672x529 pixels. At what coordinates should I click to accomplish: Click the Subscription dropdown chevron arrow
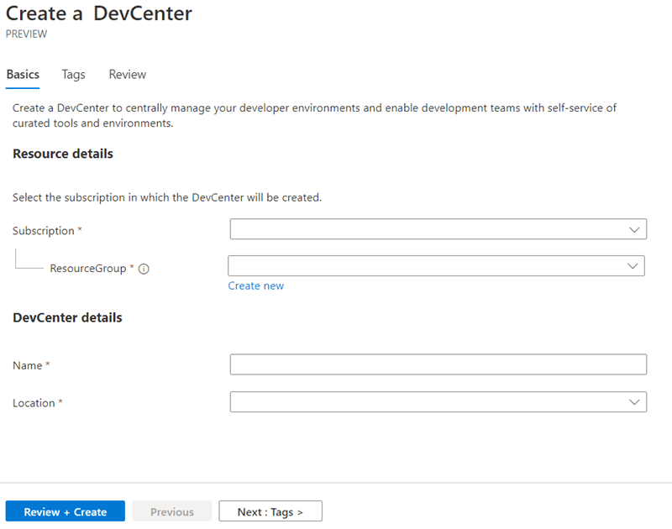pos(634,229)
